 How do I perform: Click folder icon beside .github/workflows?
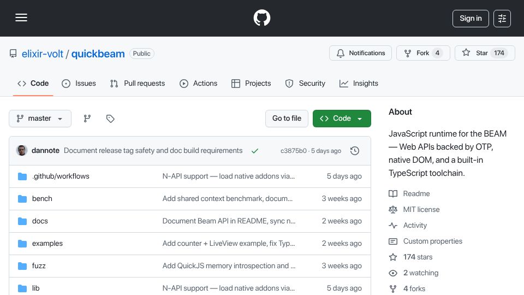point(22,176)
